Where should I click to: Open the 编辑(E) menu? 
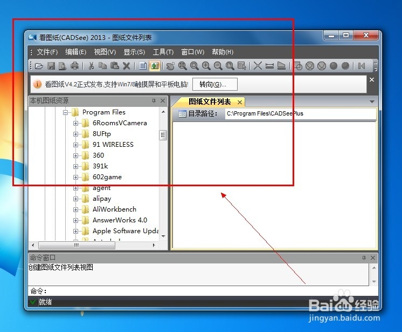click(x=75, y=52)
